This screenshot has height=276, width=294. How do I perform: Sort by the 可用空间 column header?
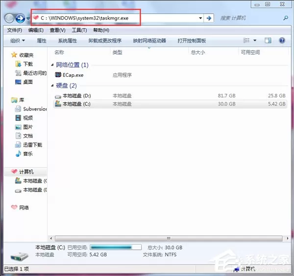point(250,52)
